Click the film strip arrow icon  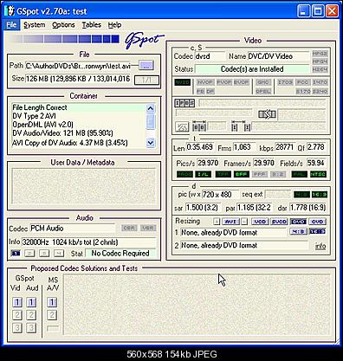pyautogui.click(x=267, y=114)
